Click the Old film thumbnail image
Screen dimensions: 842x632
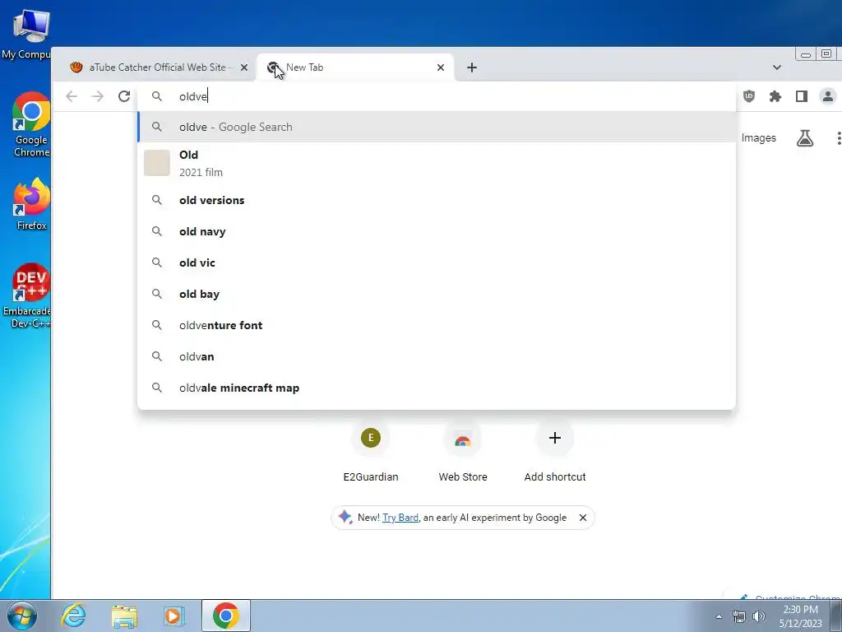(157, 163)
